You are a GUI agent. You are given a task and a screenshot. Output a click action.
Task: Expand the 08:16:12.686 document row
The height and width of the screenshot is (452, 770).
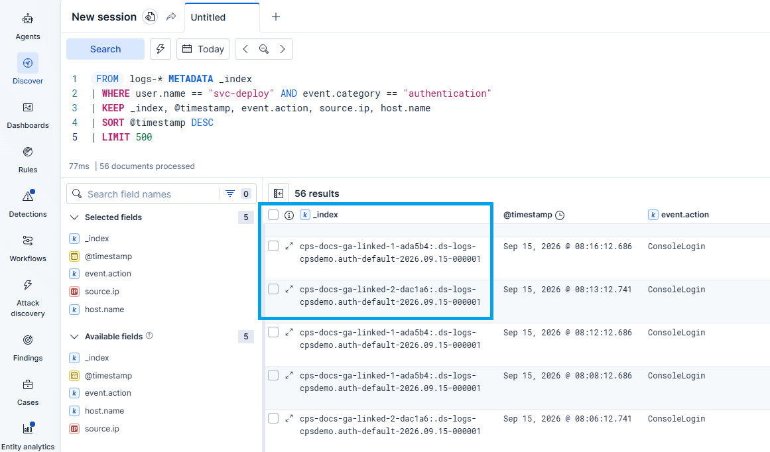(x=289, y=246)
